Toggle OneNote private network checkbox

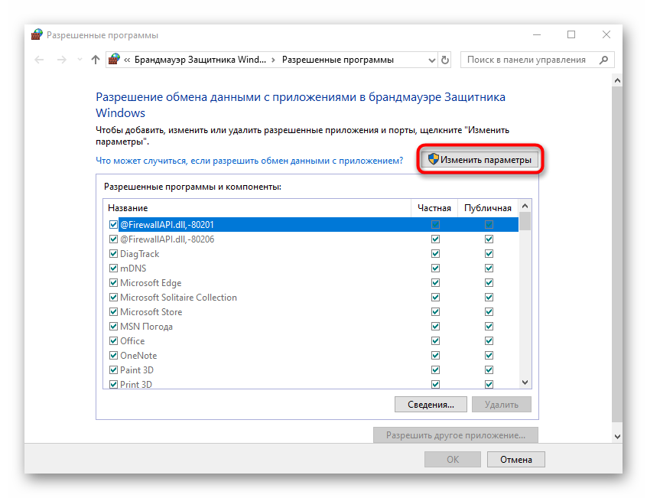point(435,355)
